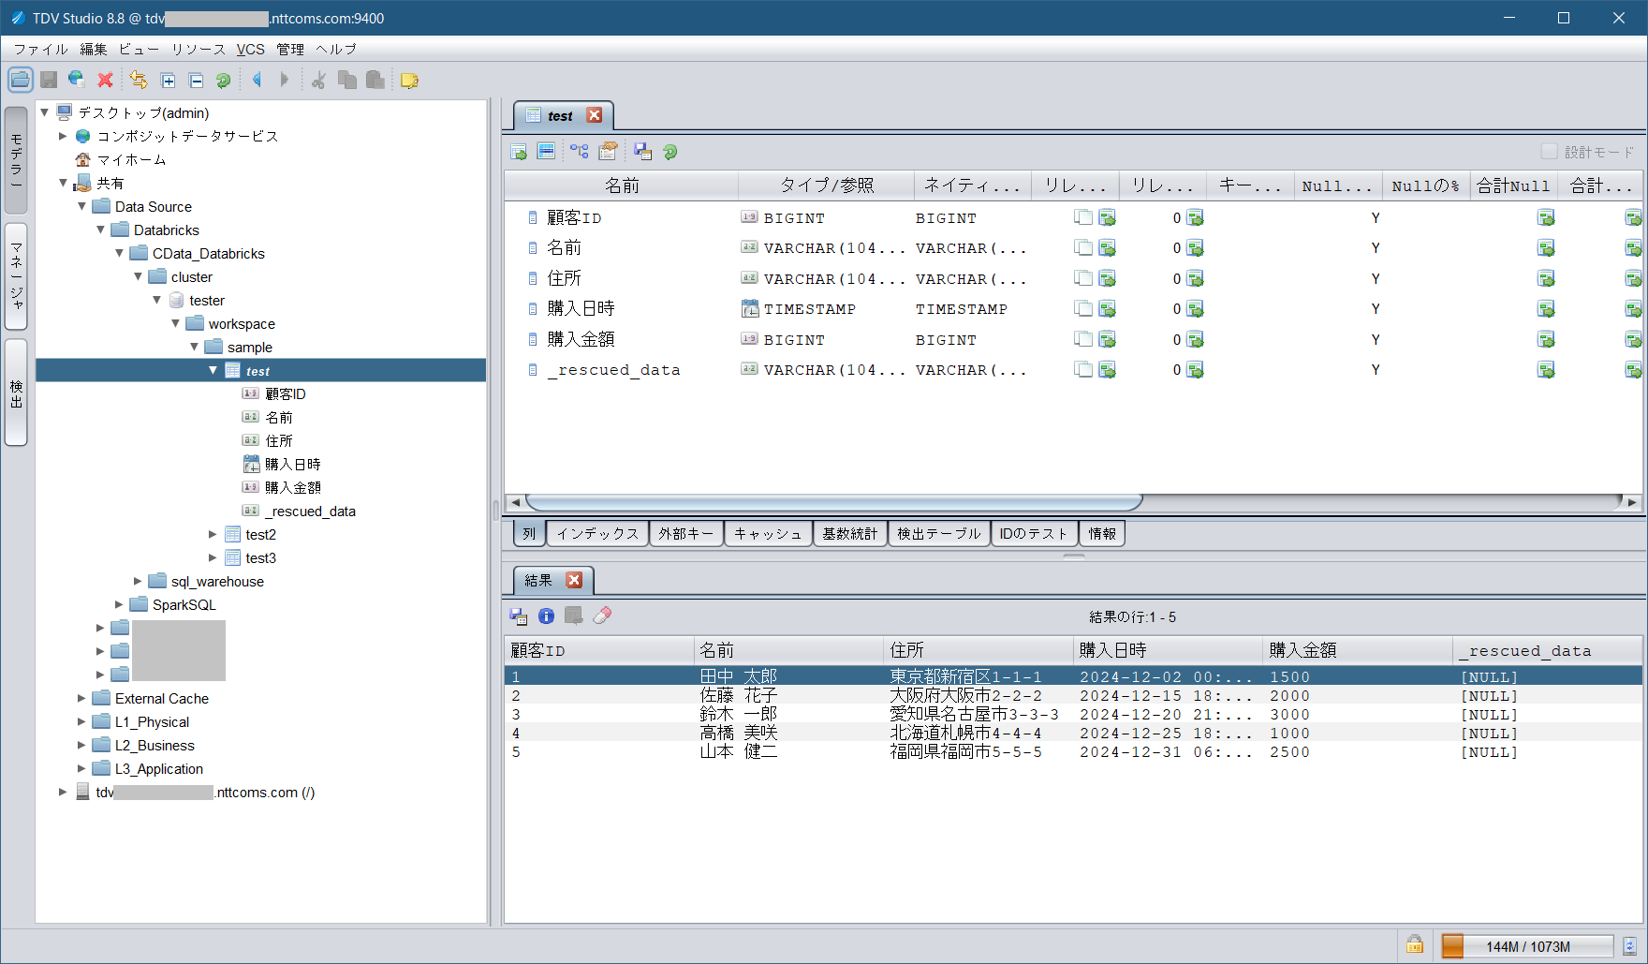Click the show contents icon in test editor toolbar

pyautogui.click(x=519, y=152)
